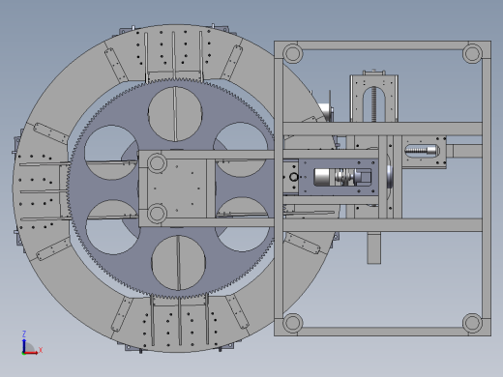Select the short vertical leg below lower beam
The height and width of the screenshot is (377, 503).
tap(374, 248)
